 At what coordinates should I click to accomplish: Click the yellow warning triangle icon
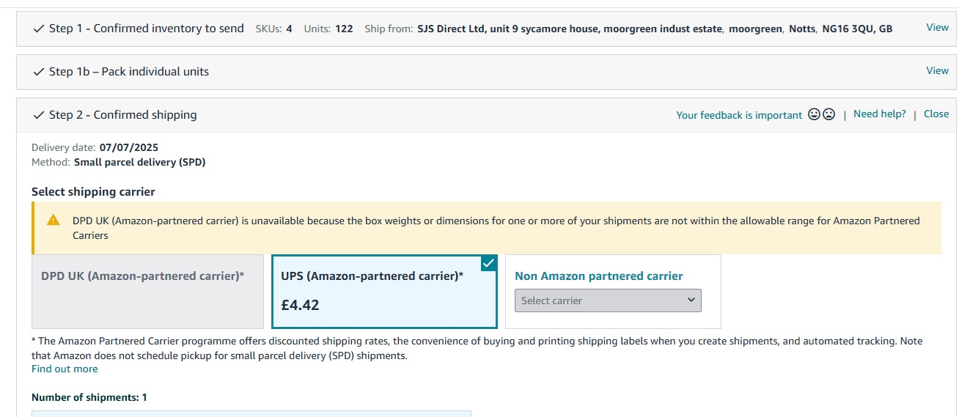pyautogui.click(x=54, y=220)
